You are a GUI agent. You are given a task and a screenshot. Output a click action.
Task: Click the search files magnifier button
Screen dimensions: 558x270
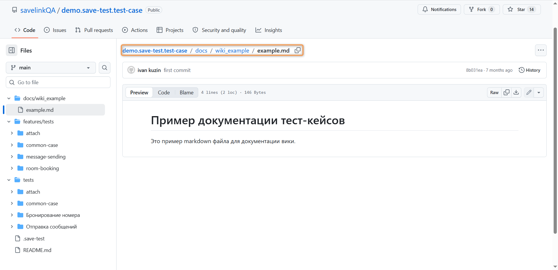click(105, 68)
